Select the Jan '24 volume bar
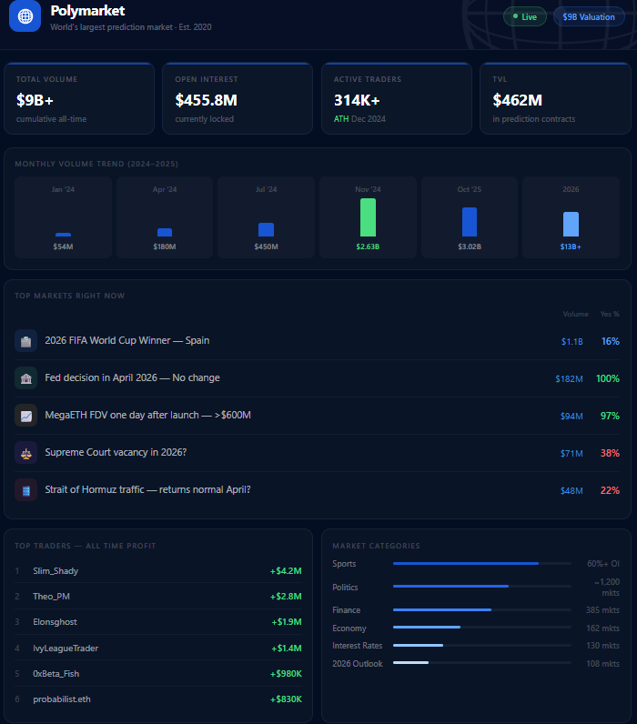The width and height of the screenshot is (637, 724). (x=64, y=235)
